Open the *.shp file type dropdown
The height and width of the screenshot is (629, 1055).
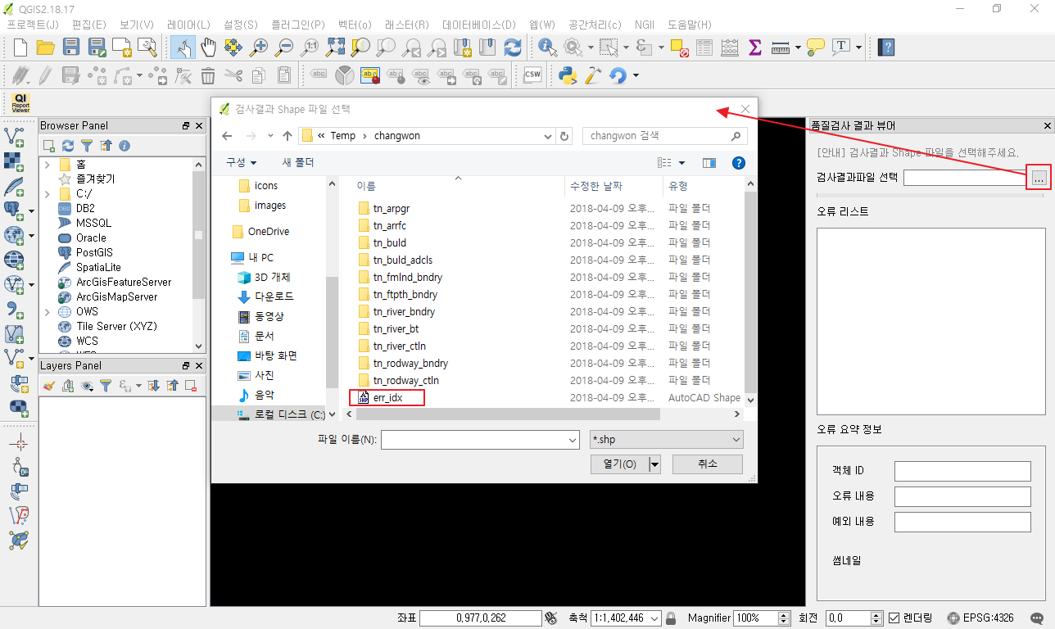pos(666,440)
